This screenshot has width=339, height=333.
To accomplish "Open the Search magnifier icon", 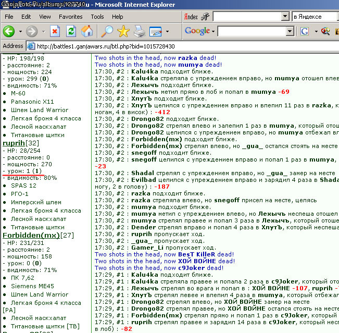I will click(x=107, y=31).
